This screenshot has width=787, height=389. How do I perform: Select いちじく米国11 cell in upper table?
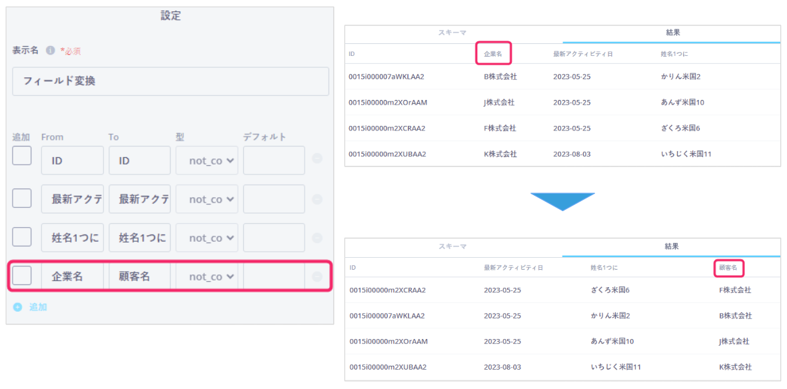tap(686, 154)
